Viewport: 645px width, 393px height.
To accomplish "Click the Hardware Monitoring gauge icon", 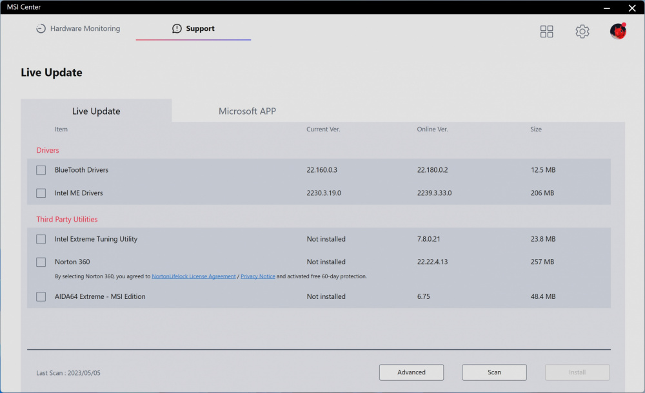I will click(x=41, y=28).
